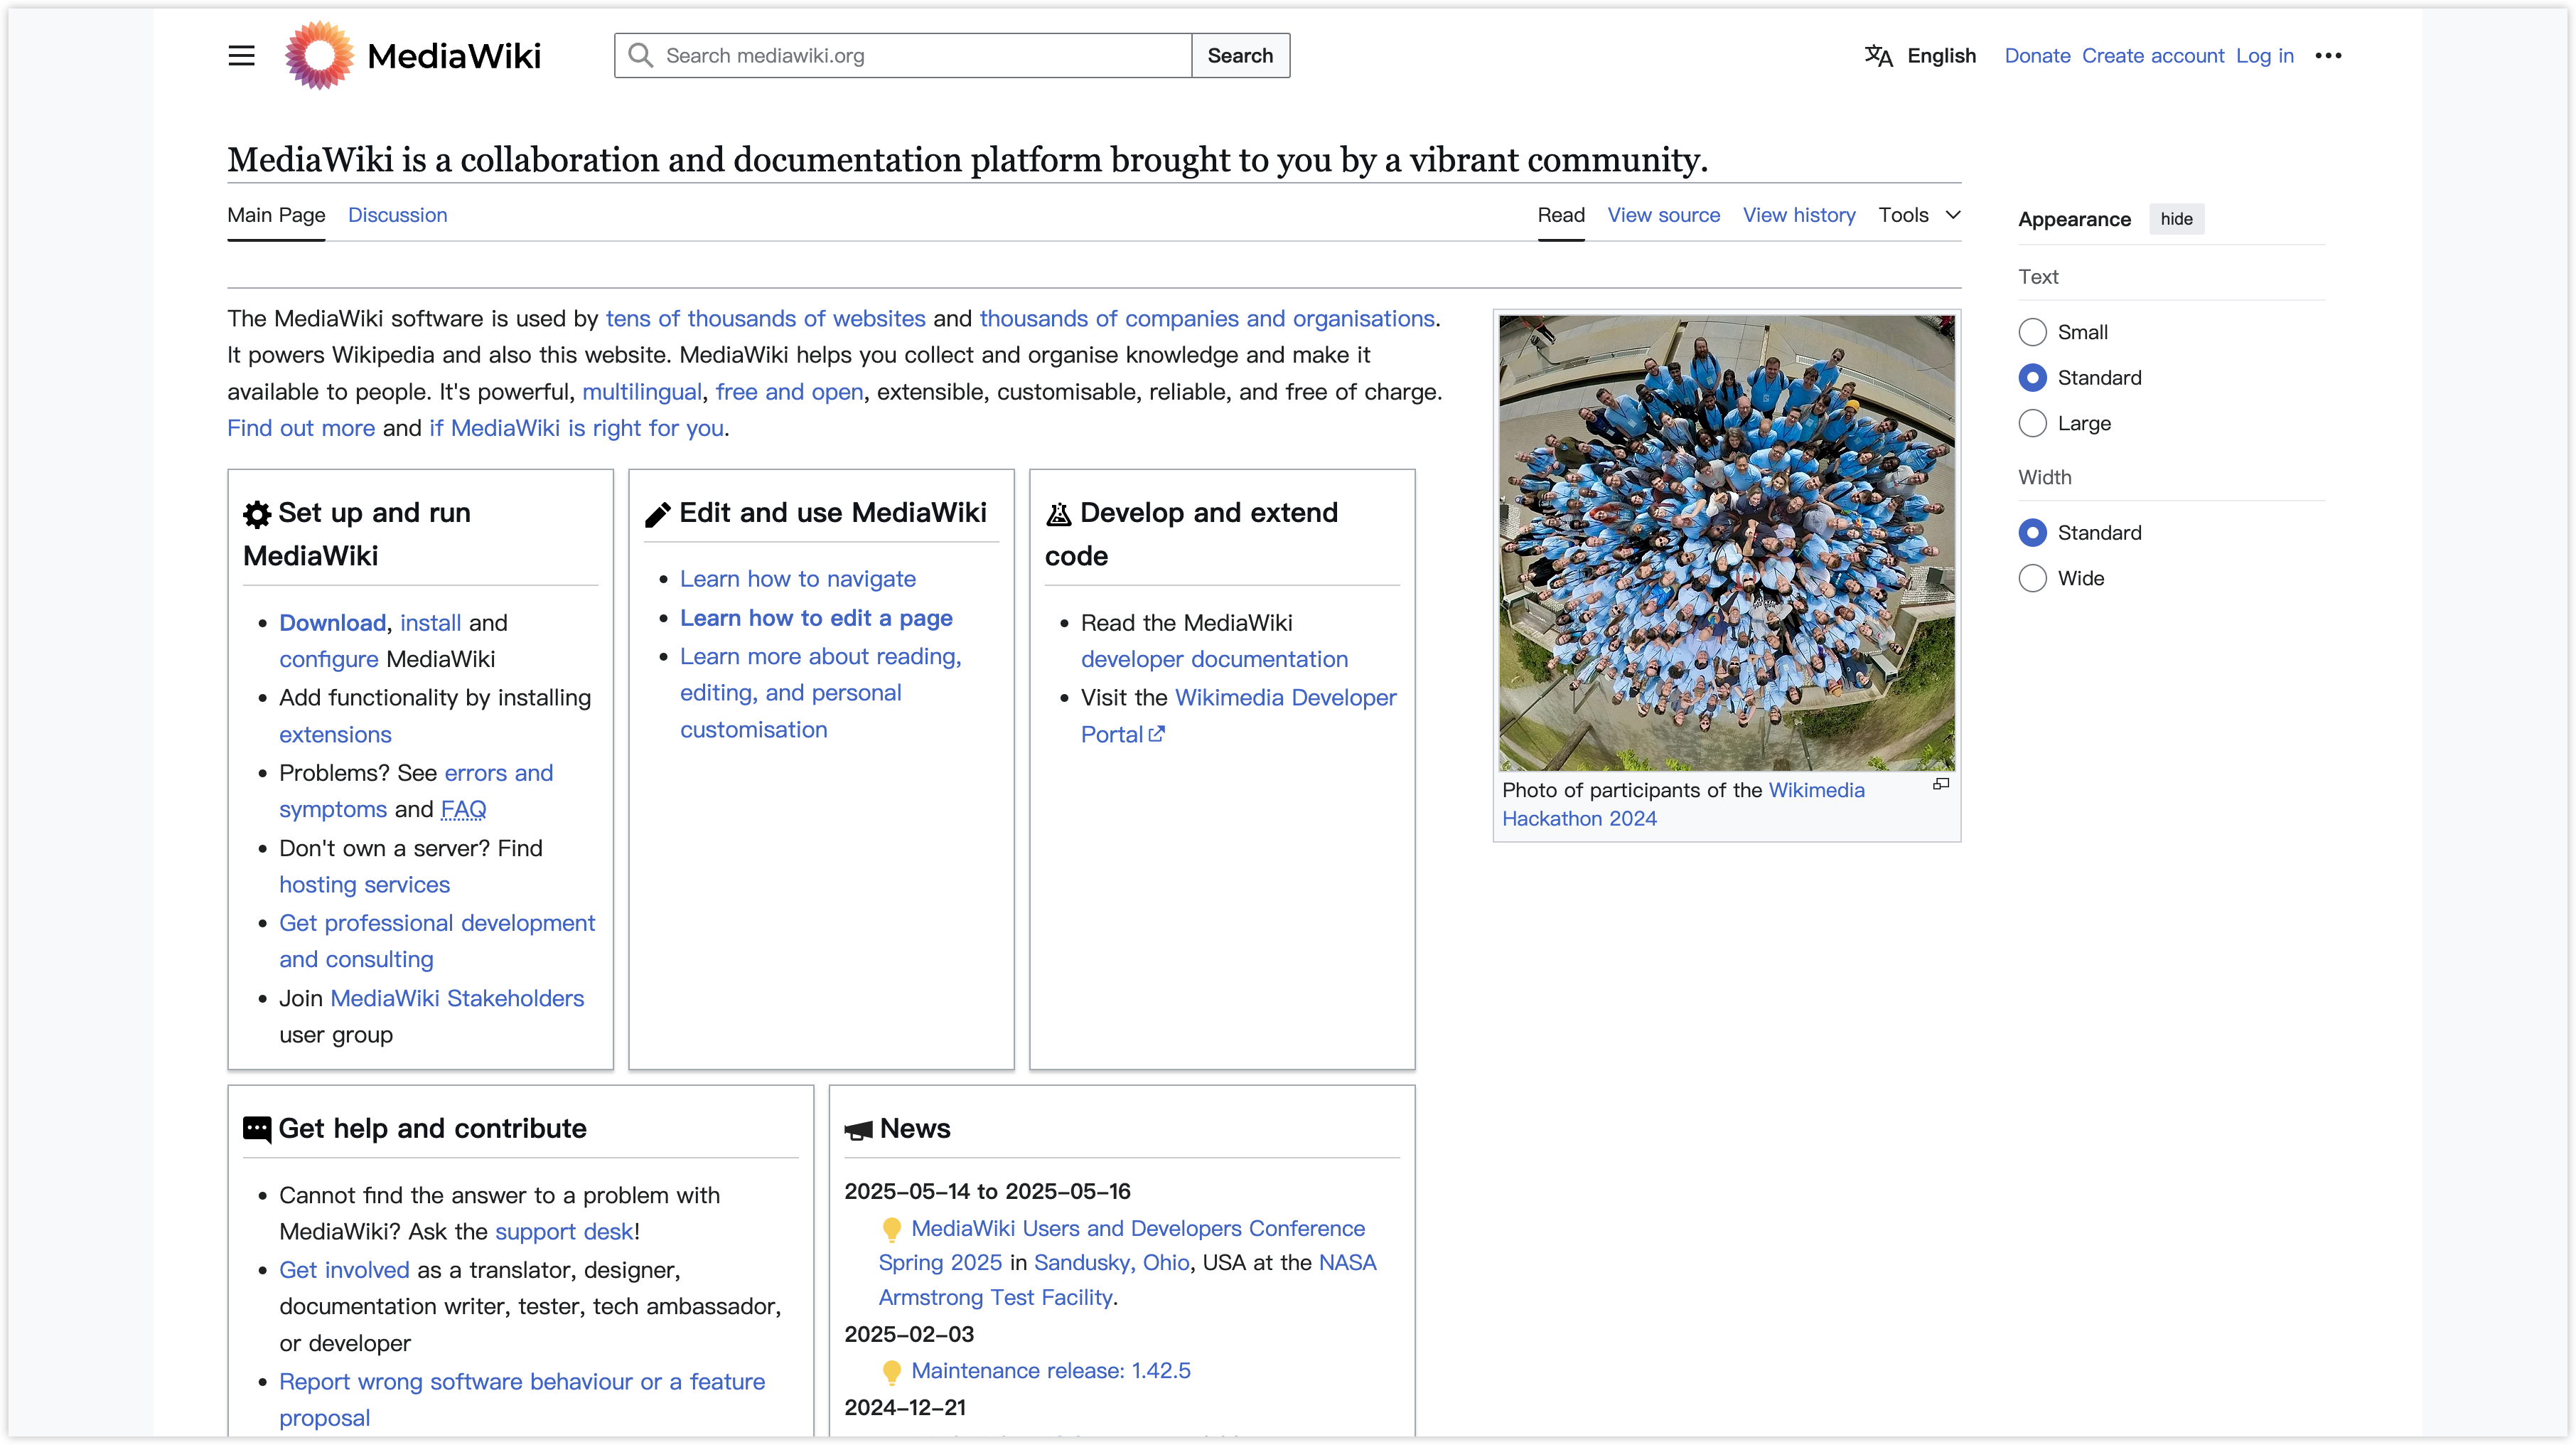2576x1445 pixels.
Task: Open the support desk link
Action: [564, 1232]
